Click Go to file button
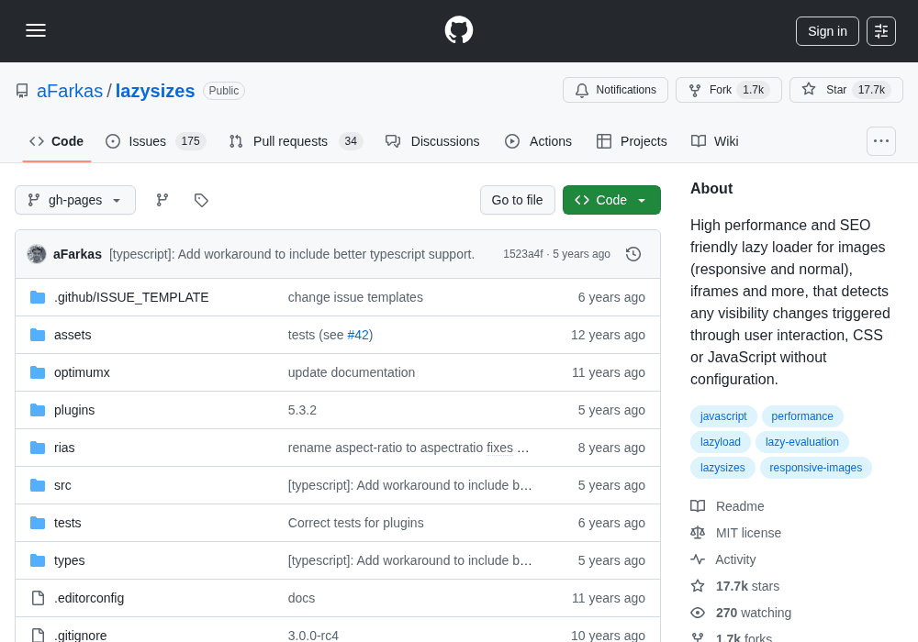Image resolution: width=918 pixels, height=642 pixels. [518, 200]
